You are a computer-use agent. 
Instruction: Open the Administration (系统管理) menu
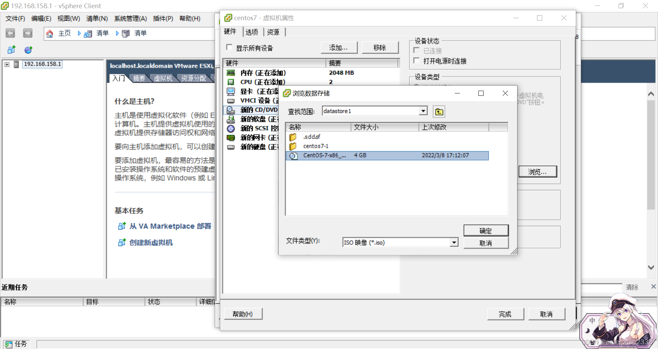coord(130,18)
